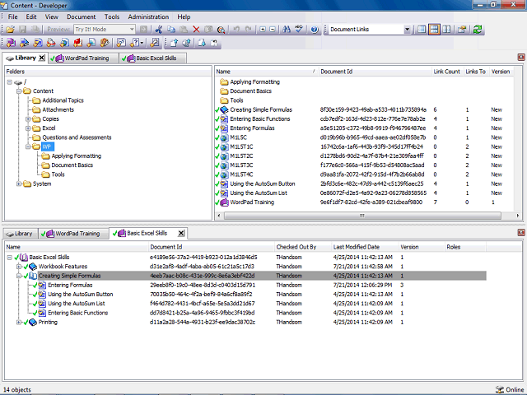Click the blue Help question mark icon

tap(315, 30)
